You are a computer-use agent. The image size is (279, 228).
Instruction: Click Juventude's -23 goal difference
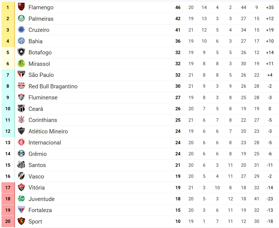(x=270, y=199)
